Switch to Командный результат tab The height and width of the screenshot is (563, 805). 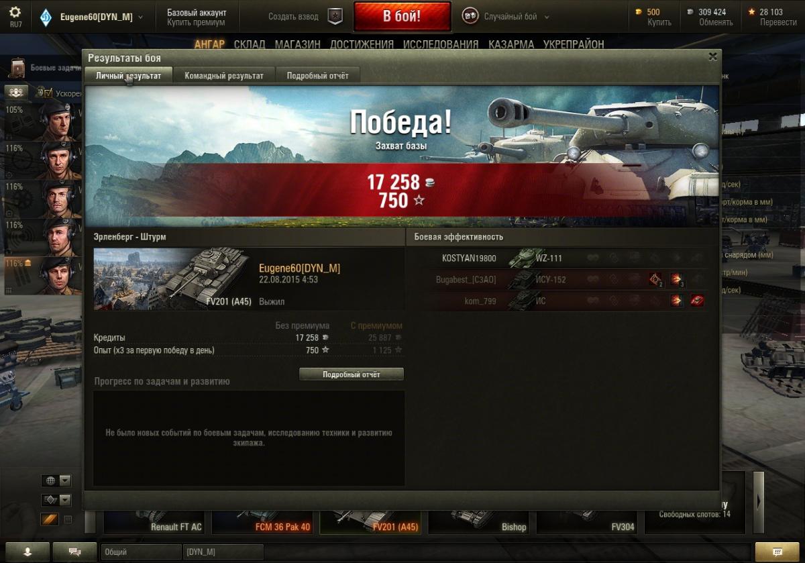click(224, 76)
